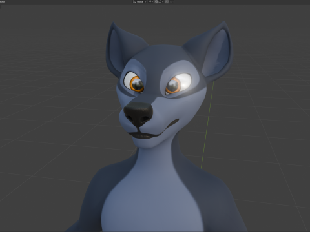Open the proportional falloff curve dropdown

coord(172,1)
